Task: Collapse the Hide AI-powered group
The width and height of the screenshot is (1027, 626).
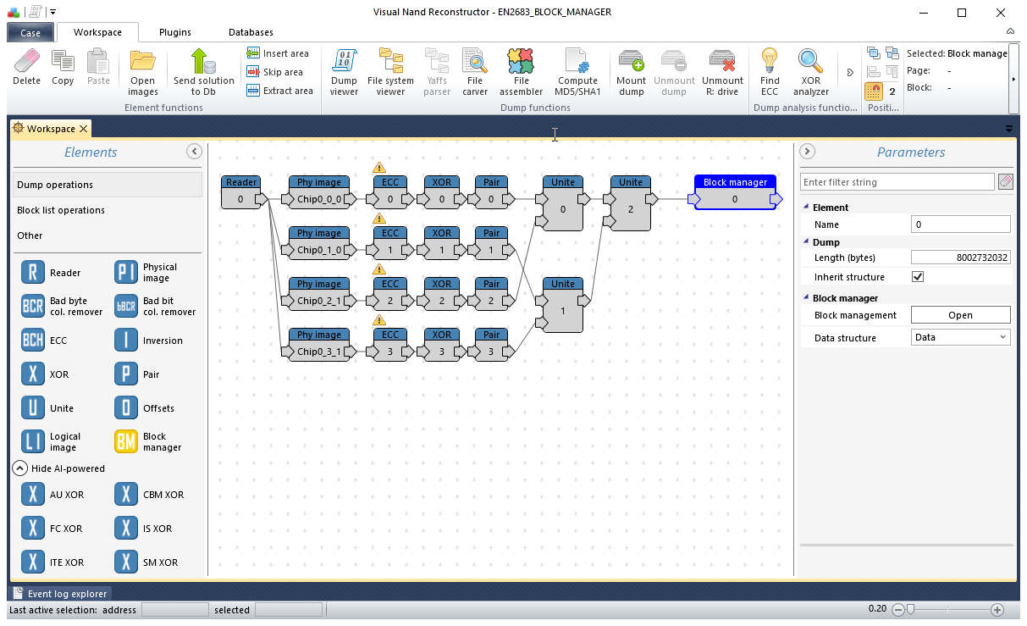Action: (20, 468)
